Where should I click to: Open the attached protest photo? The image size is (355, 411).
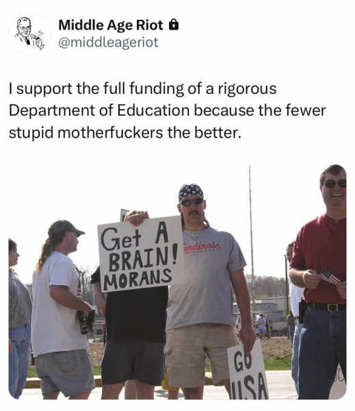(178, 282)
